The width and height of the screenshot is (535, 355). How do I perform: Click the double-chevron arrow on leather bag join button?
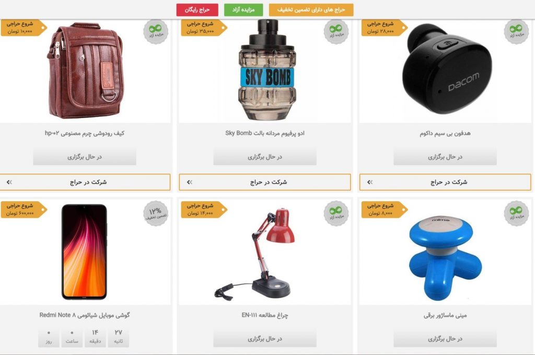(x=9, y=182)
